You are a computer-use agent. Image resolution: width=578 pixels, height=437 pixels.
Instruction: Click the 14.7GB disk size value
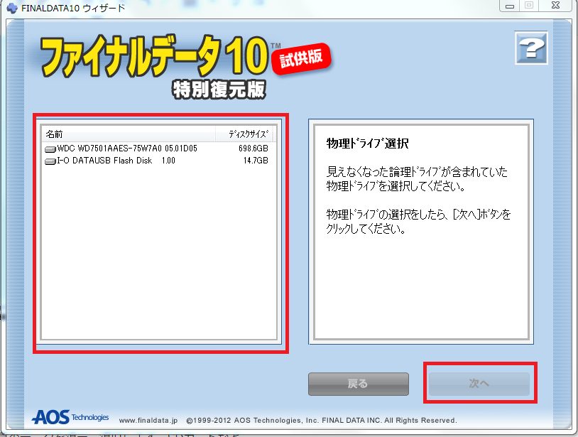coord(256,161)
